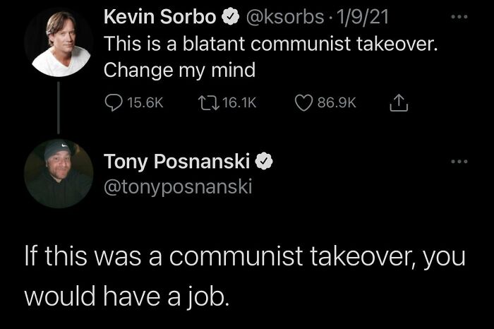Screen dimensions: 494x329
Task: Click Tony Posnanski's verified badge
Action: (263, 162)
